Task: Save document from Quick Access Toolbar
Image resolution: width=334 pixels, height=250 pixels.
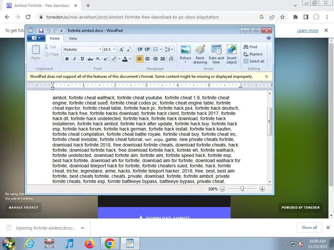Action: (x=41, y=31)
